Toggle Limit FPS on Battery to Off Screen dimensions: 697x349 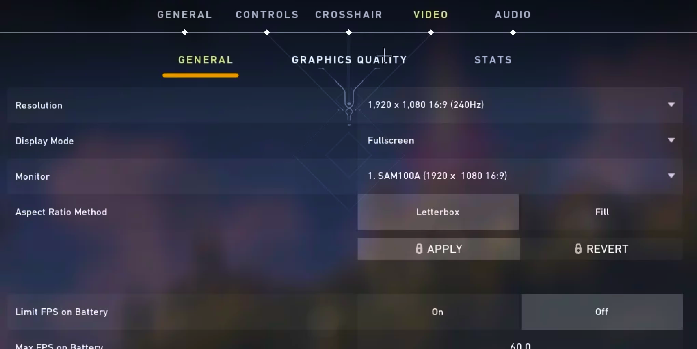click(602, 312)
